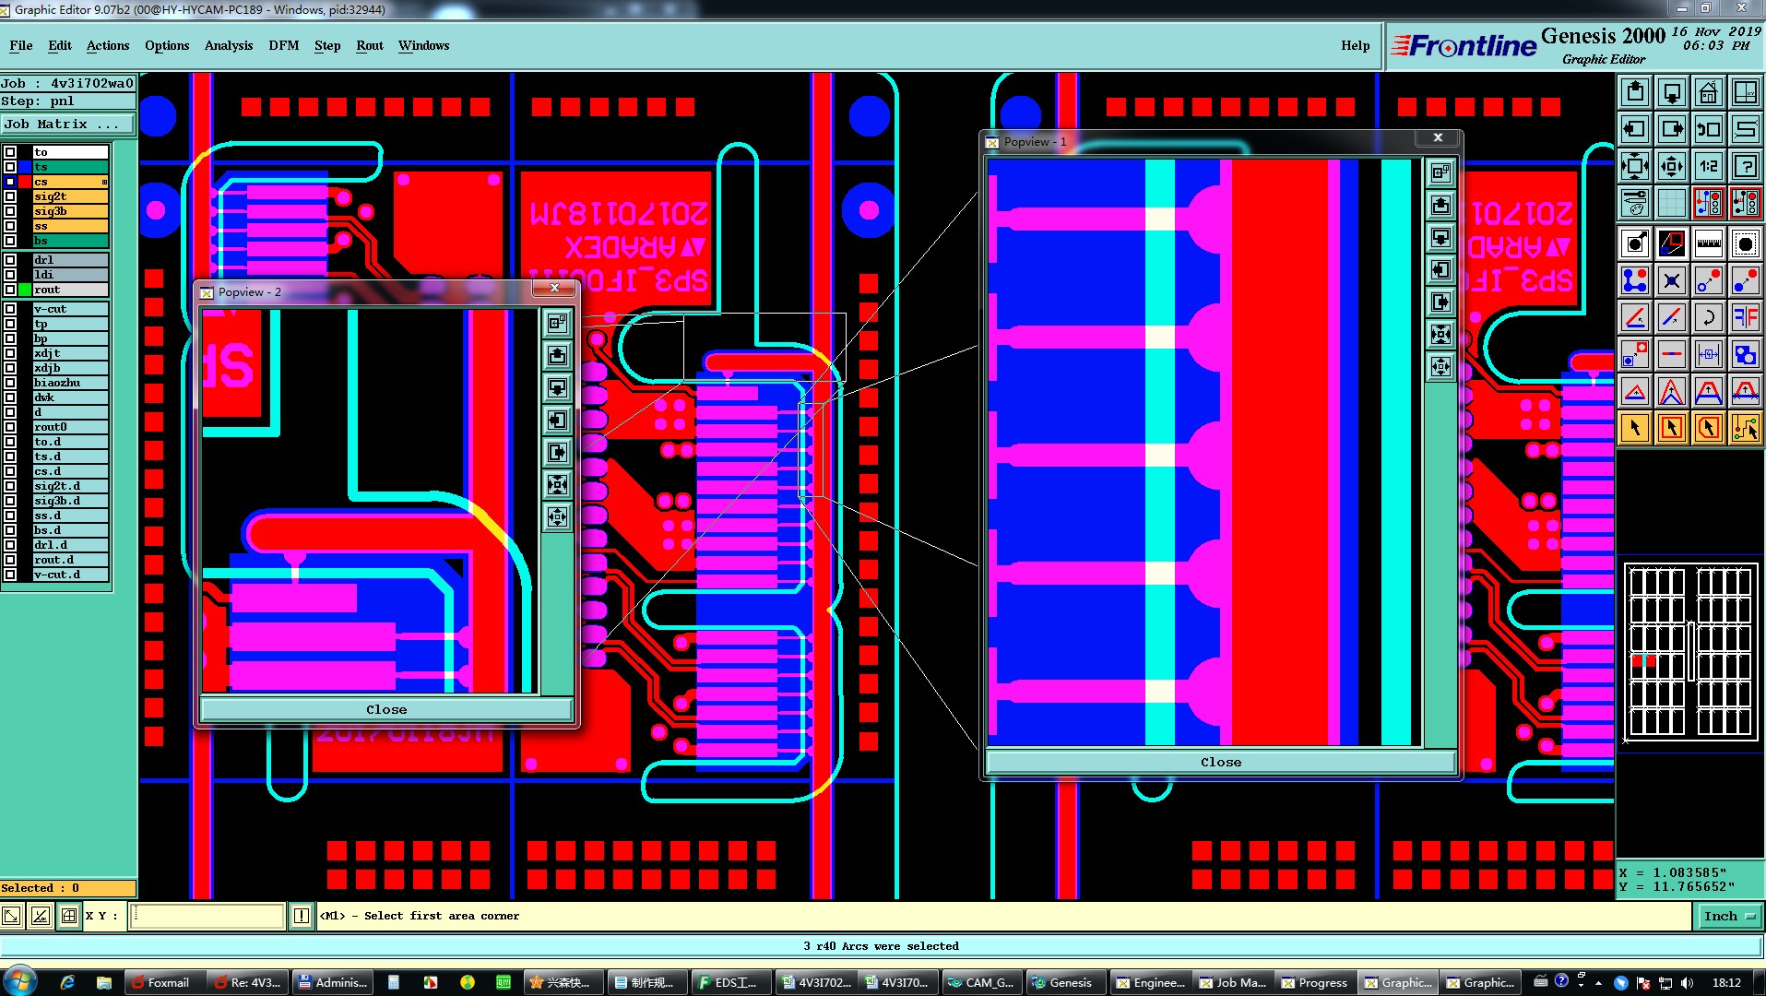The width and height of the screenshot is (1766, 996).
Task: Open the DFM menu
Action: coord(284,45)
